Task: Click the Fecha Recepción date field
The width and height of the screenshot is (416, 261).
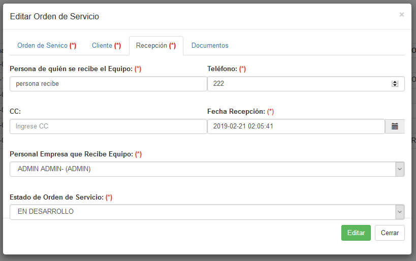Action: (x=296, y=126)
